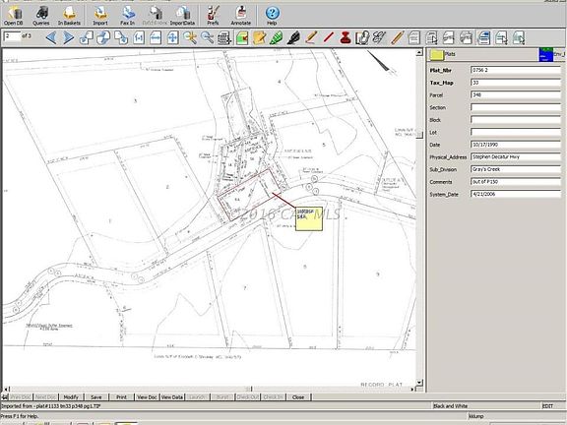Screen dimensions: 567x425
Task: Open Prefs settings
Action: coord(213,15)
